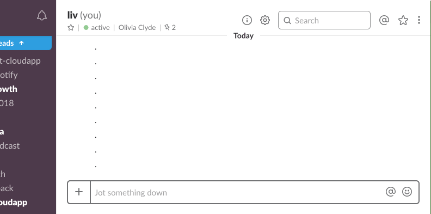Open the channel ending in dcast
431x214 pixels.
[10, 145]
